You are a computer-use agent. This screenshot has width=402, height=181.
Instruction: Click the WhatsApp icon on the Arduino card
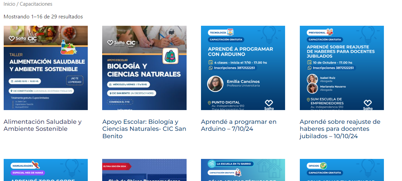click(x=211, y=68)
